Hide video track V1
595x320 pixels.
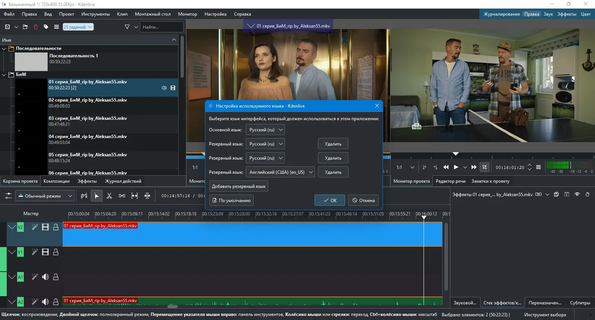click(x=45, y=252)
